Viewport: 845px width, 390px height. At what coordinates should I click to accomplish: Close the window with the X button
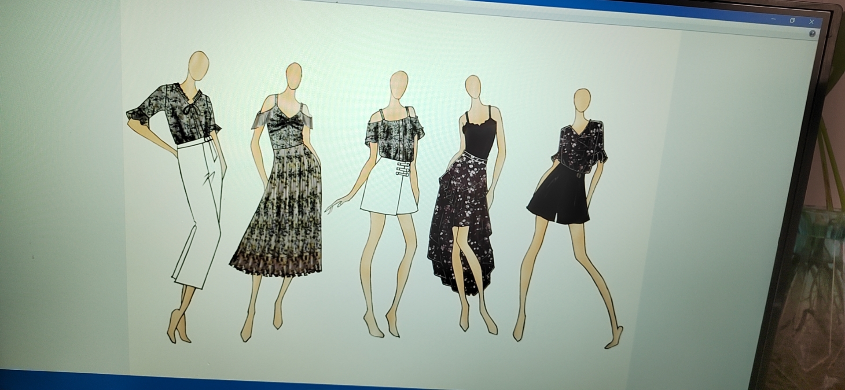[812, 22]
